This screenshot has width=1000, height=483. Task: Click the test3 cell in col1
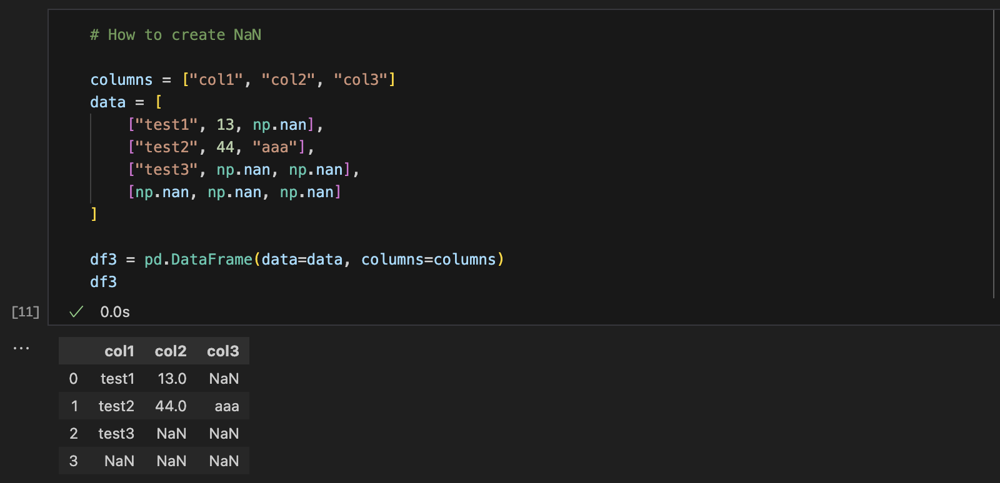pos(116,434)
